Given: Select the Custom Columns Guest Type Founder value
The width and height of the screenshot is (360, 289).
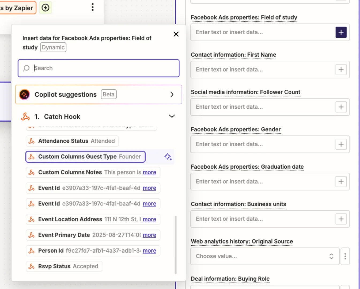Looking at the screenshot, I should point(85,157).
